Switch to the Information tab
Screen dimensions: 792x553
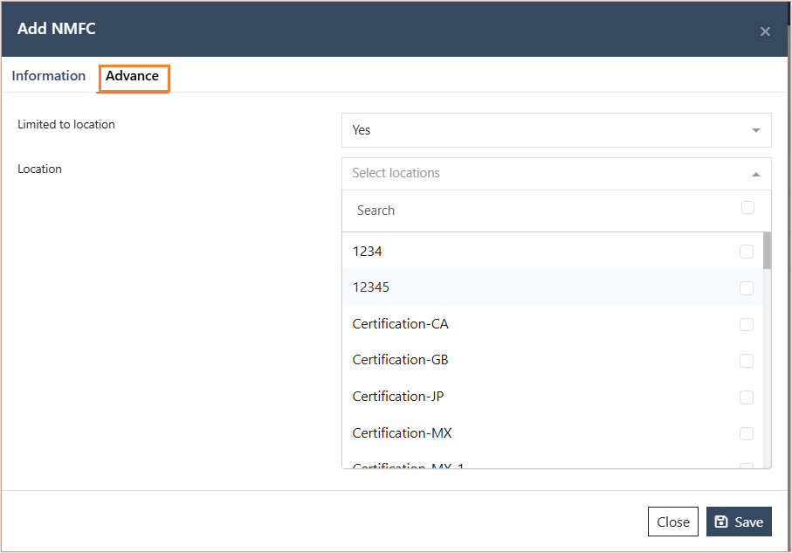(49, 76)
